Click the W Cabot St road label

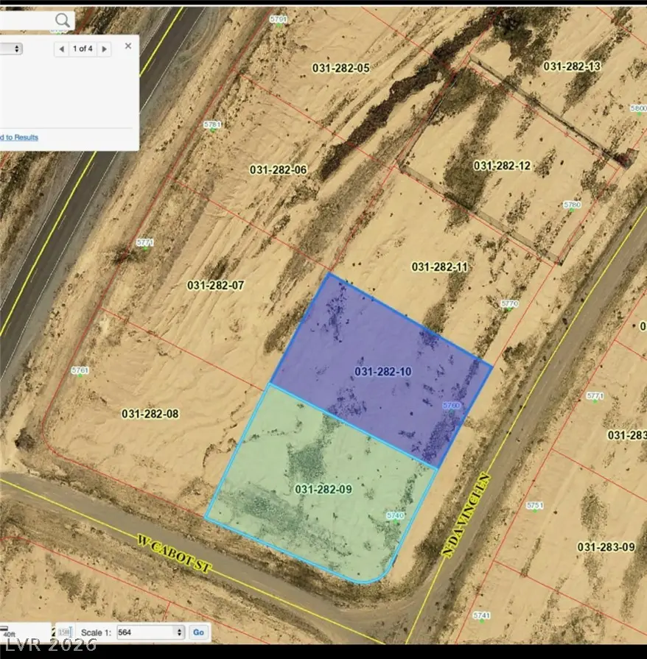173,554
